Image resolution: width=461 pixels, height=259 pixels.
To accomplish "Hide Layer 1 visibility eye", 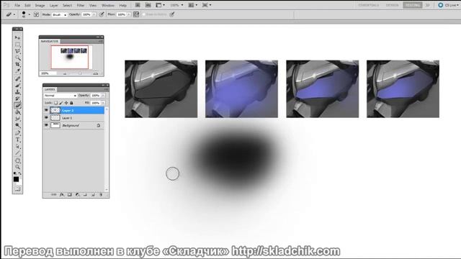I will pyautogui.click(x=46, y=117).
